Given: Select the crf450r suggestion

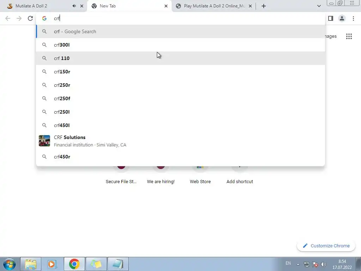Looking at the screenshot, I should tap(180, 157).
